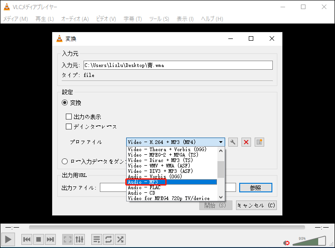
Task: Open the ツール (S) menu
Action: coord(159,19)
